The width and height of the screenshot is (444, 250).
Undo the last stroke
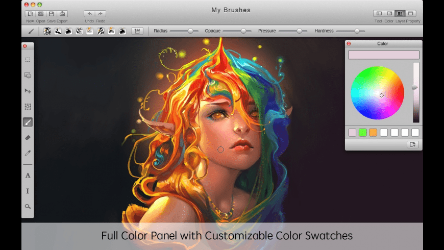[89, 14]
